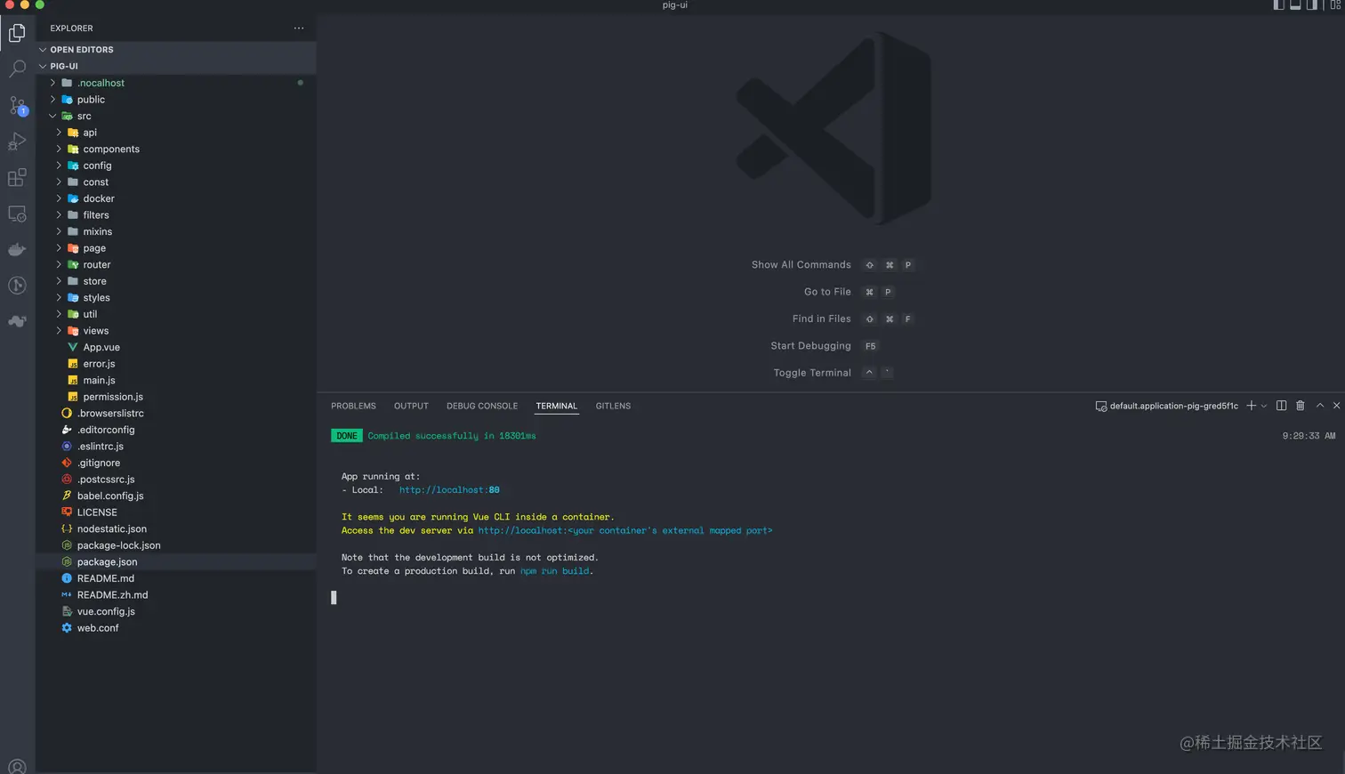The height and width of the screenshot is (774, 1345).
Task: Open web.conf file
Action: click(176, 628)
